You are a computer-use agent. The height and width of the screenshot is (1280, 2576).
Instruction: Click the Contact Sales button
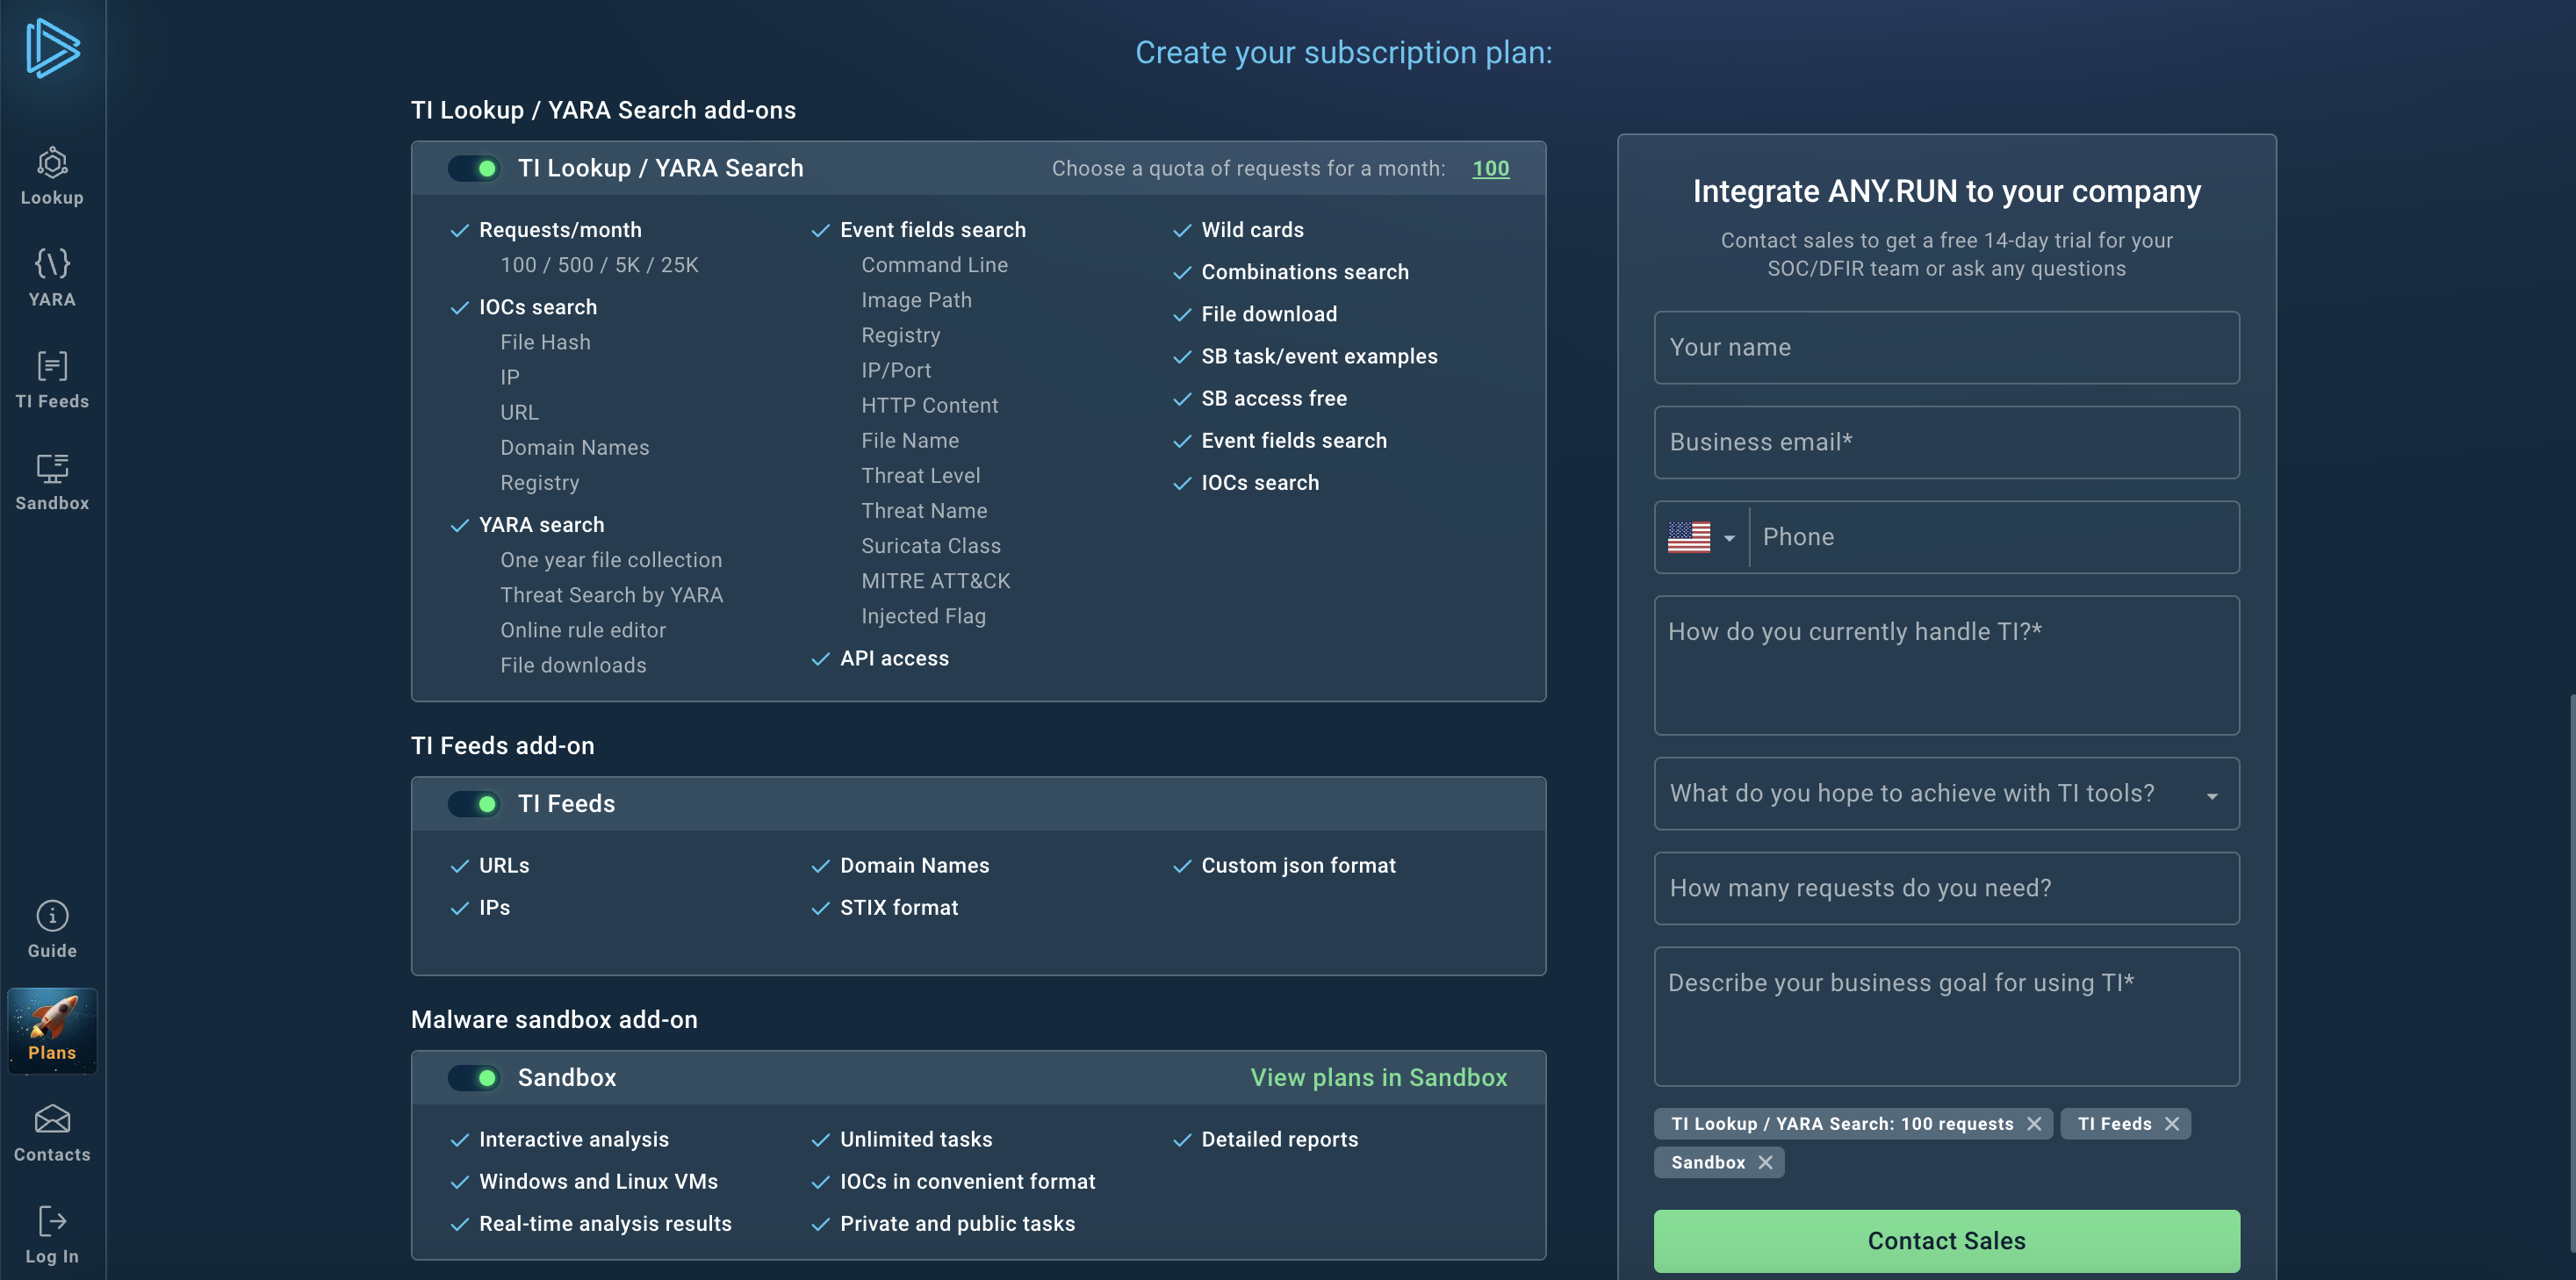click(1947, 1241)
